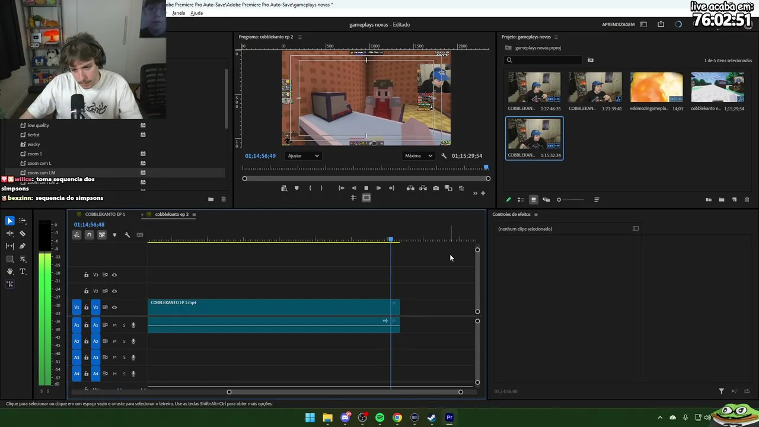759x427 pixels.
Task: Open workspaces menu icon in header
Action: coord(643,24)
